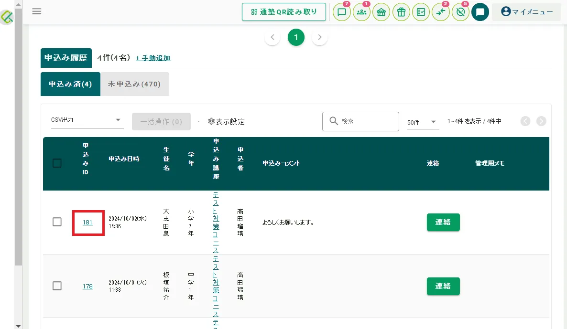Screen dimensions: 567x329
Task: Click date 2024/10/01(火) 11:33
Action: click(x=128, y=286)
